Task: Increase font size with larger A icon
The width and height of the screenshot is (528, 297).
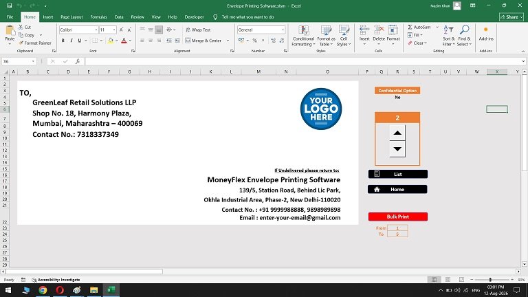Action: [x=121, y=30]
